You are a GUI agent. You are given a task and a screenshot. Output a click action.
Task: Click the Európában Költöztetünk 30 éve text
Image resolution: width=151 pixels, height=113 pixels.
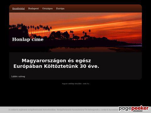56,66
